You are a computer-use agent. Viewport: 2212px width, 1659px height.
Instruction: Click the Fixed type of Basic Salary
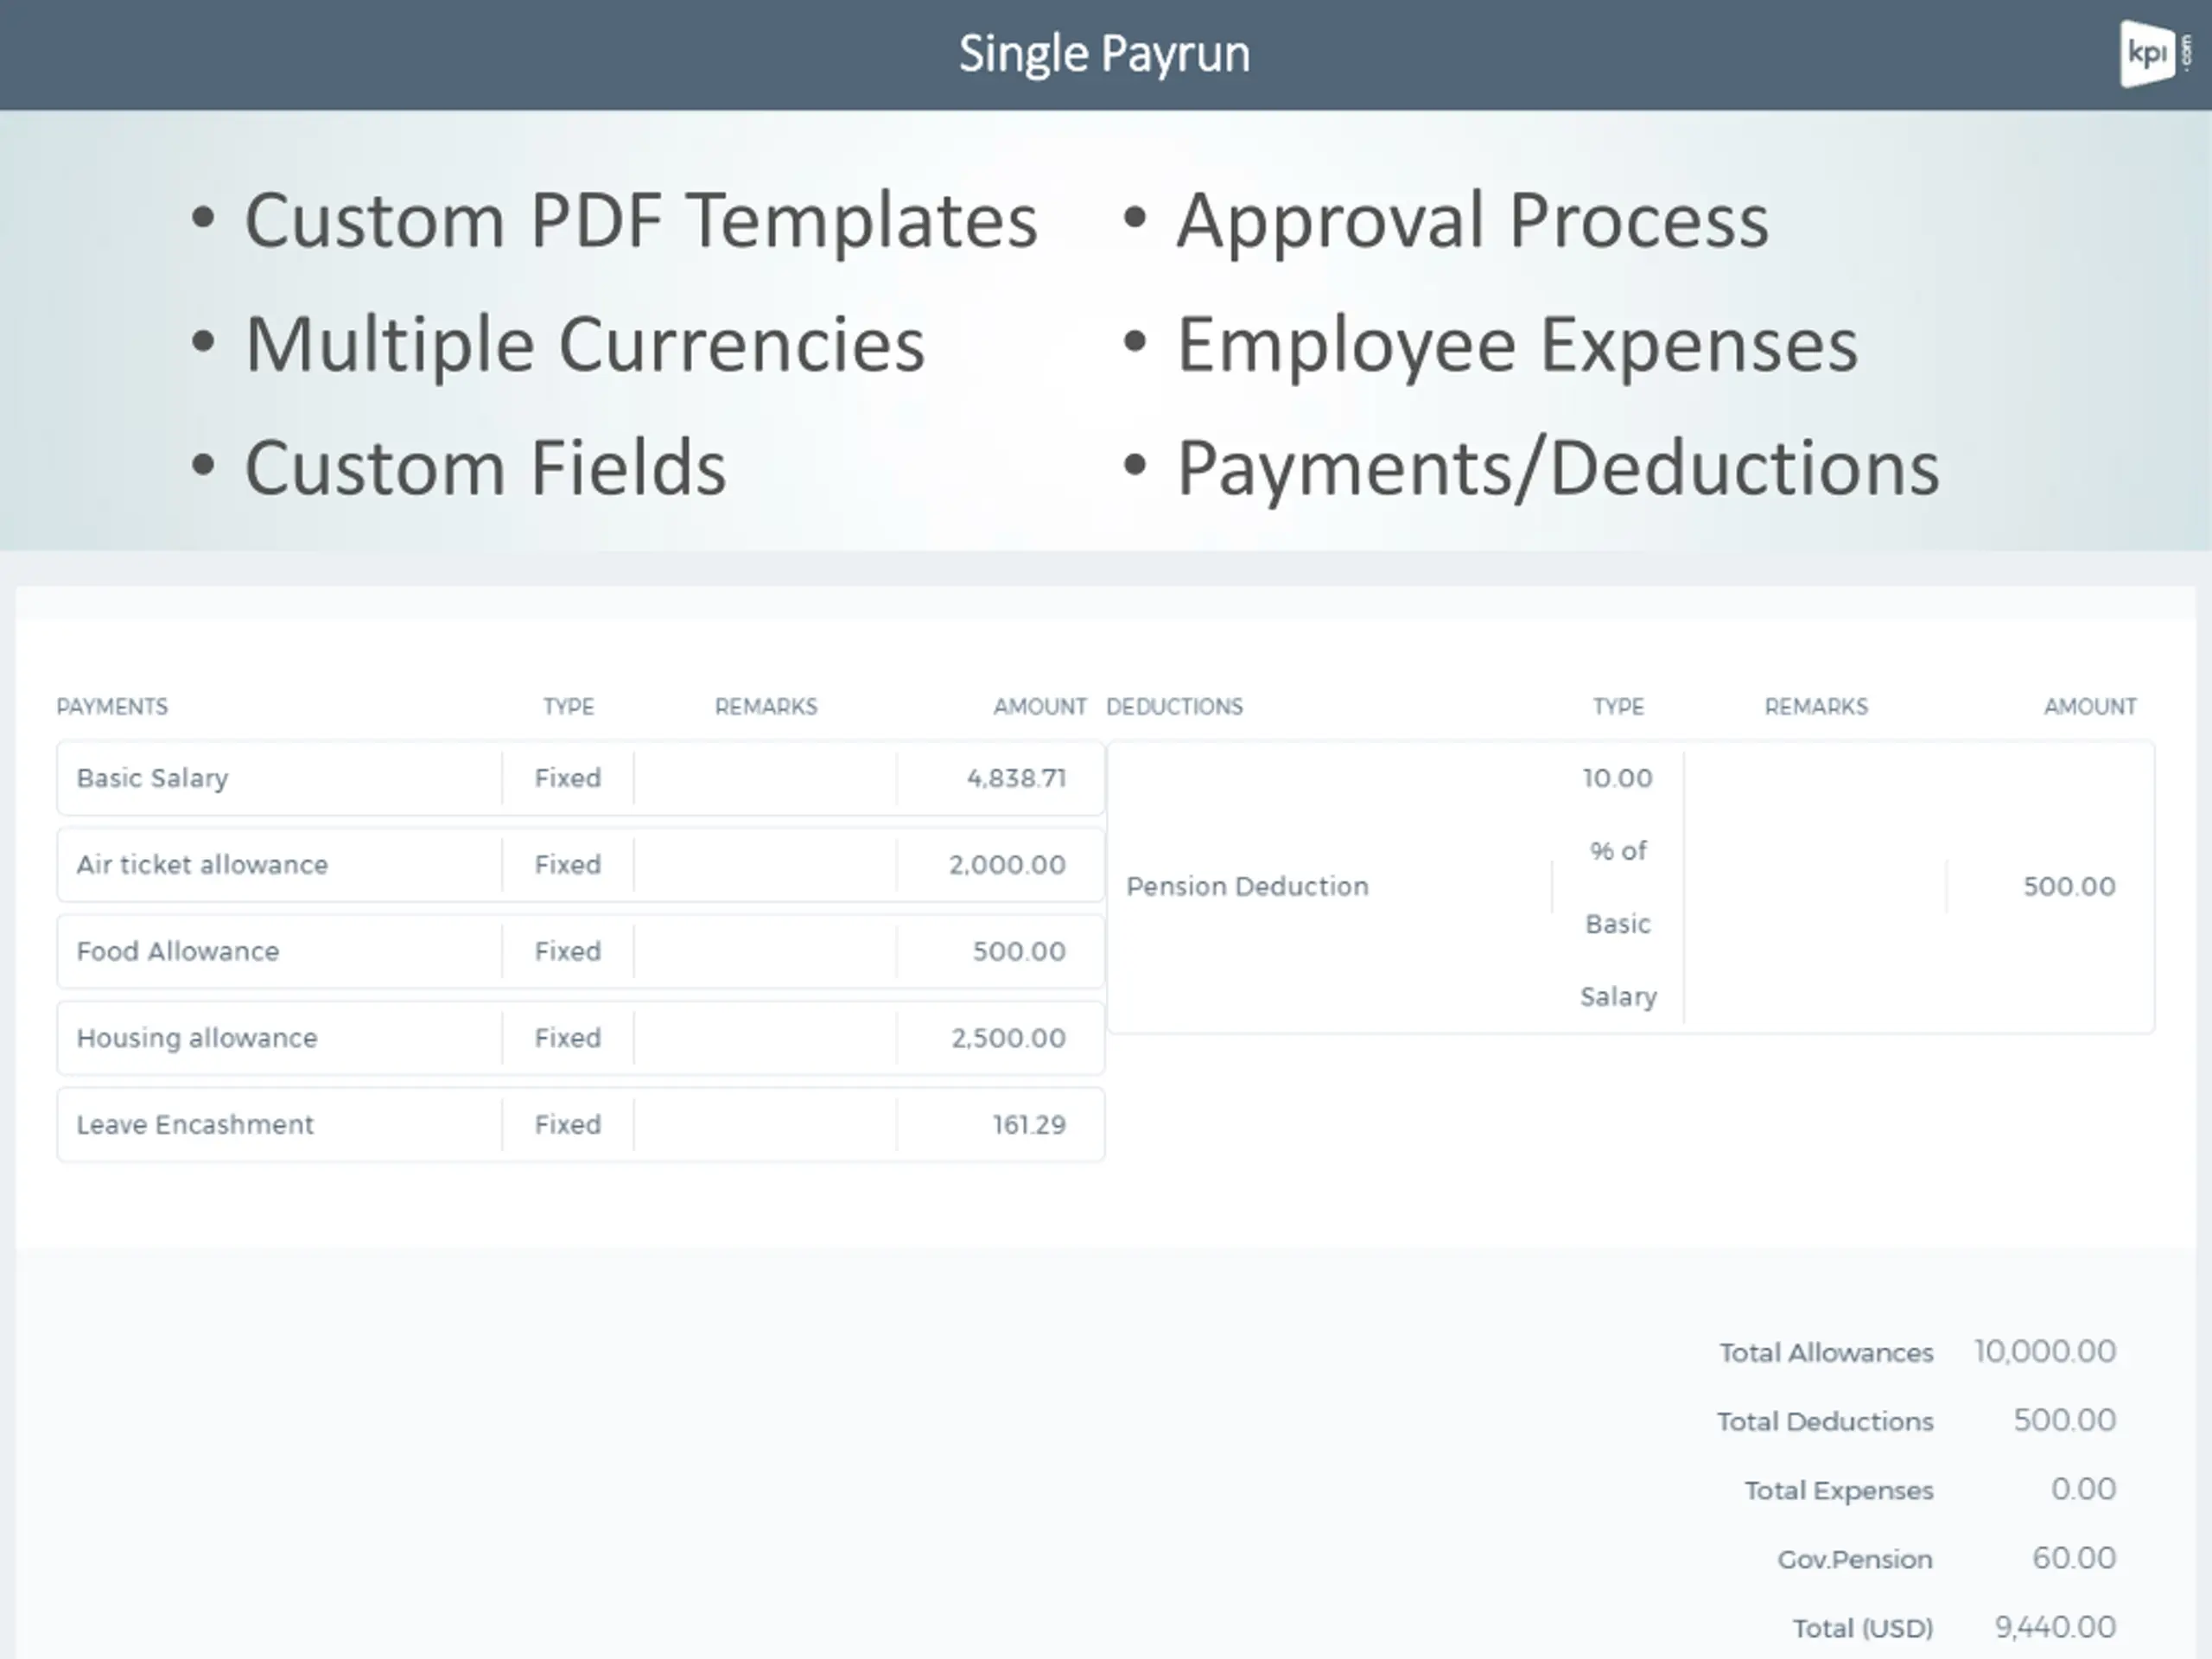[568, 778]
